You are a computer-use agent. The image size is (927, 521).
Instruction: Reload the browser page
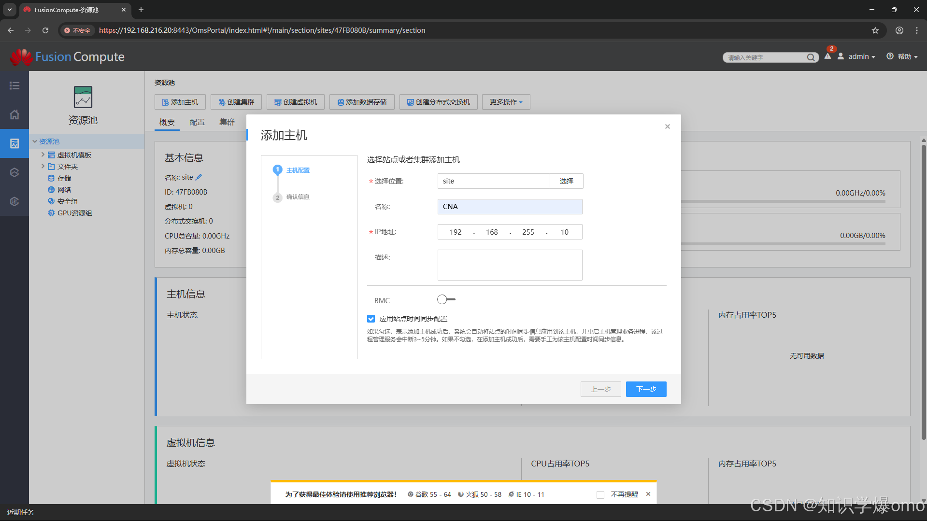tap(45, 30)
